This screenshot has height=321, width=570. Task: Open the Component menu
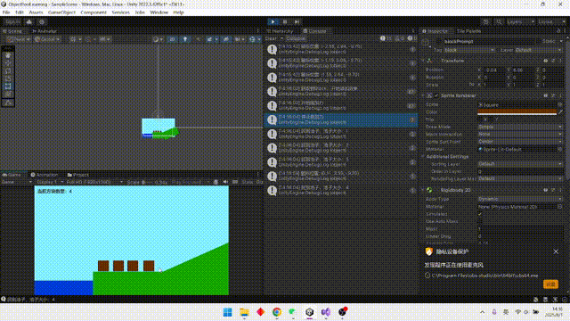(94, 12)
